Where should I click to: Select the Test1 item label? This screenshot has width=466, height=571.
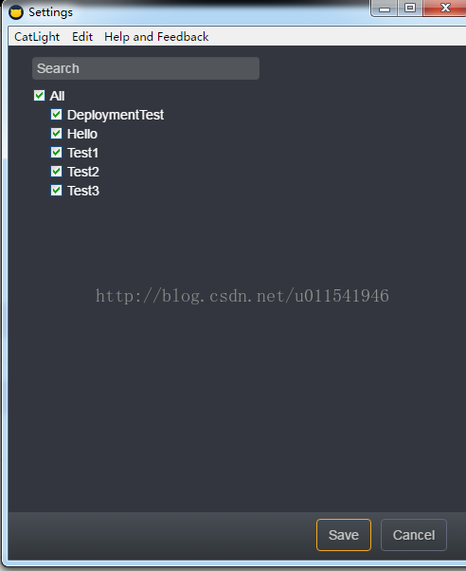tap(83, 153)
